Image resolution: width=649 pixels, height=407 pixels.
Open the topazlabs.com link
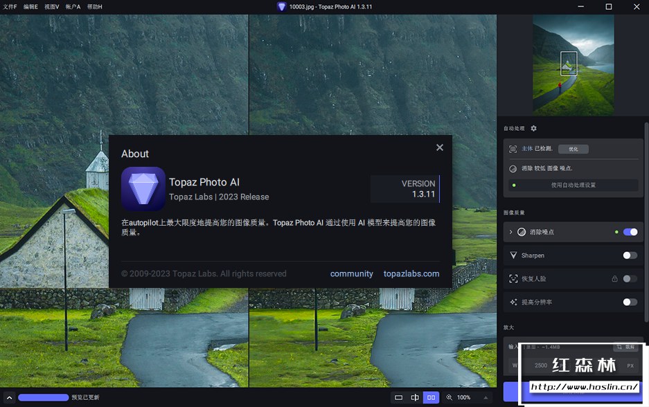coord(411,273)
